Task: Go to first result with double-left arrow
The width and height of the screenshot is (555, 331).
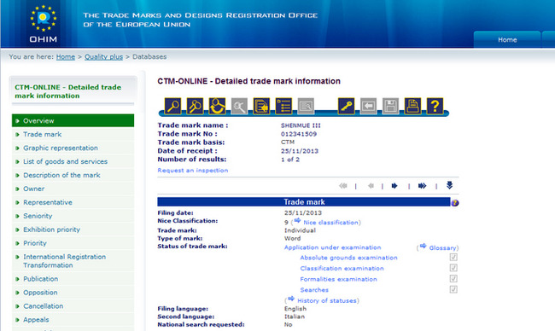Action: click(343, 186)
